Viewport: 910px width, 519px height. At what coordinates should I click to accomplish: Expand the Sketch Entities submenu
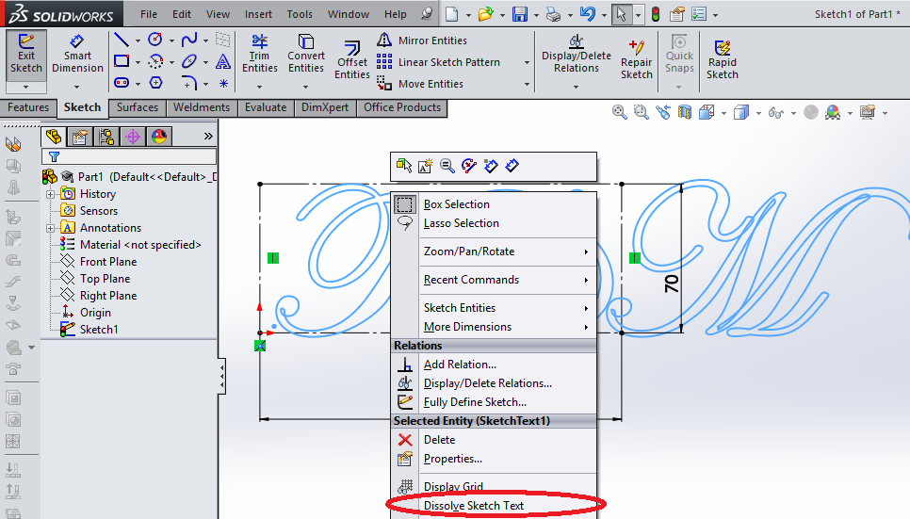586,308
